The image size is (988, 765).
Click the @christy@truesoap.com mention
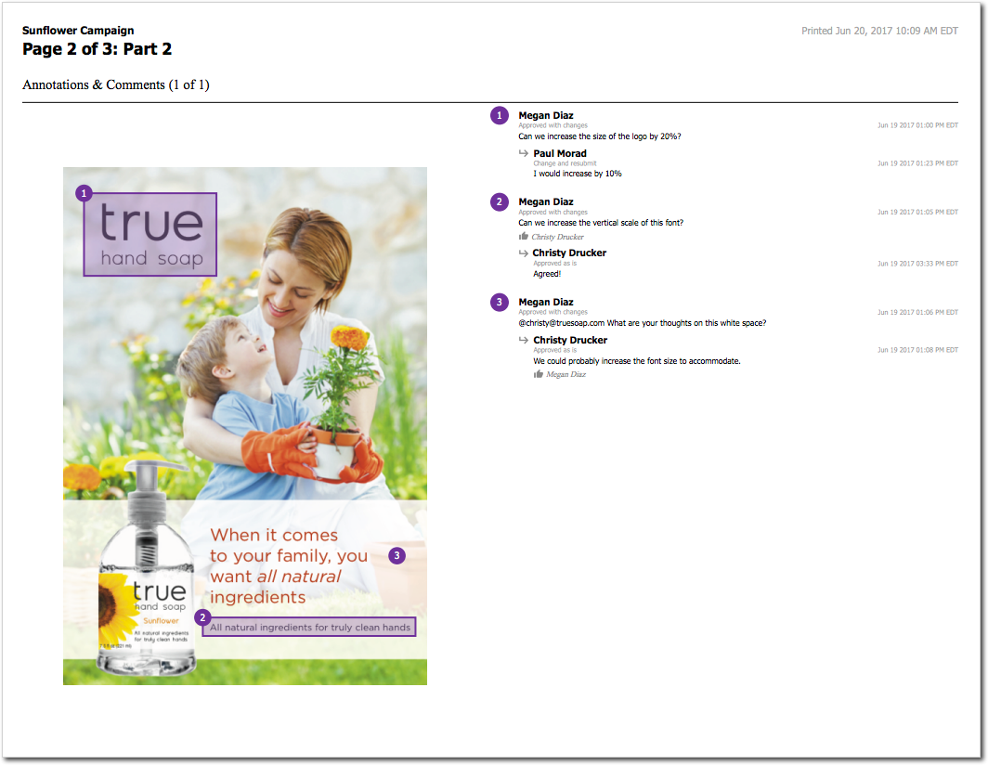(561, 323)
